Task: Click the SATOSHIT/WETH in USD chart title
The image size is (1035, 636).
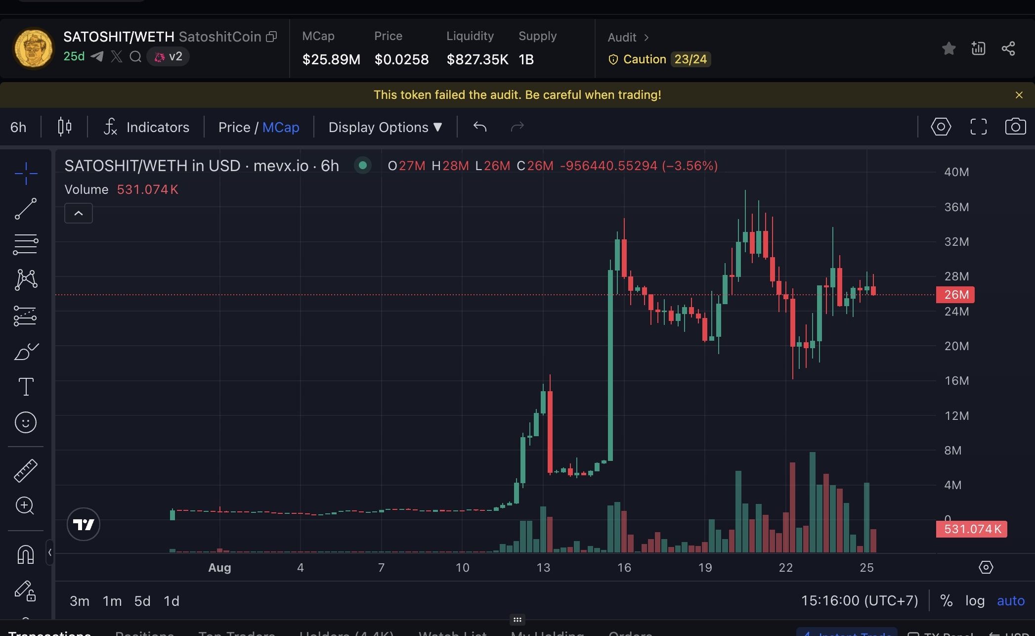Action: pyautogui.click(x=202, y=166)
